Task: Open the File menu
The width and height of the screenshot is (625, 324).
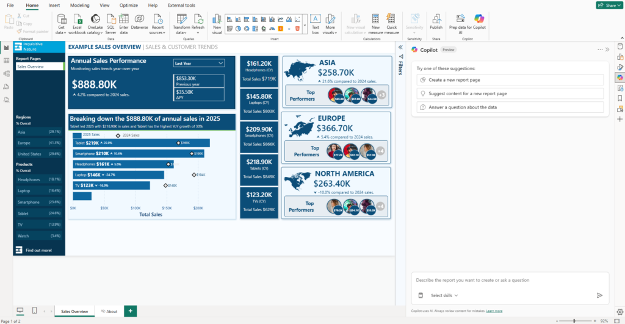Action: (x=10, y=5)
